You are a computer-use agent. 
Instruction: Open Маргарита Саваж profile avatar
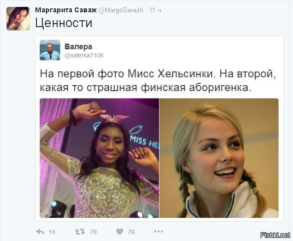coord(18,19)
